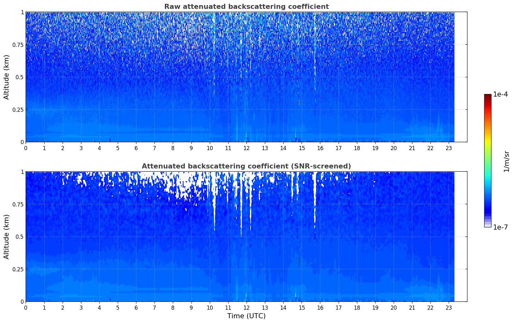
Task: Click hour 18 tick on bottom plot's time axis
Action: (357, 307)
